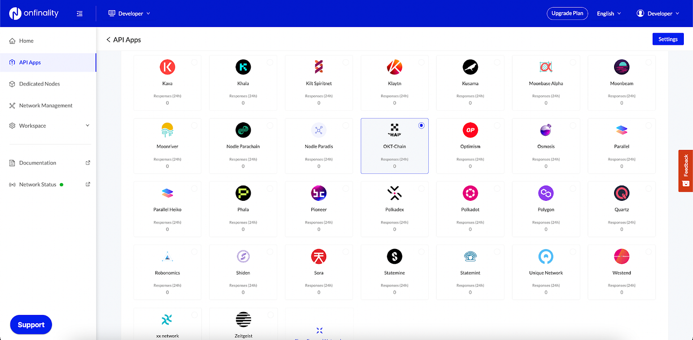Go to Home in sidebar
693x340 pixels.
pos(48,41)
